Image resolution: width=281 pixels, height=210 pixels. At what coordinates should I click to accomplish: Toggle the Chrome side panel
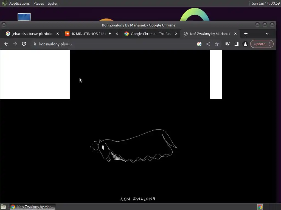236,44
